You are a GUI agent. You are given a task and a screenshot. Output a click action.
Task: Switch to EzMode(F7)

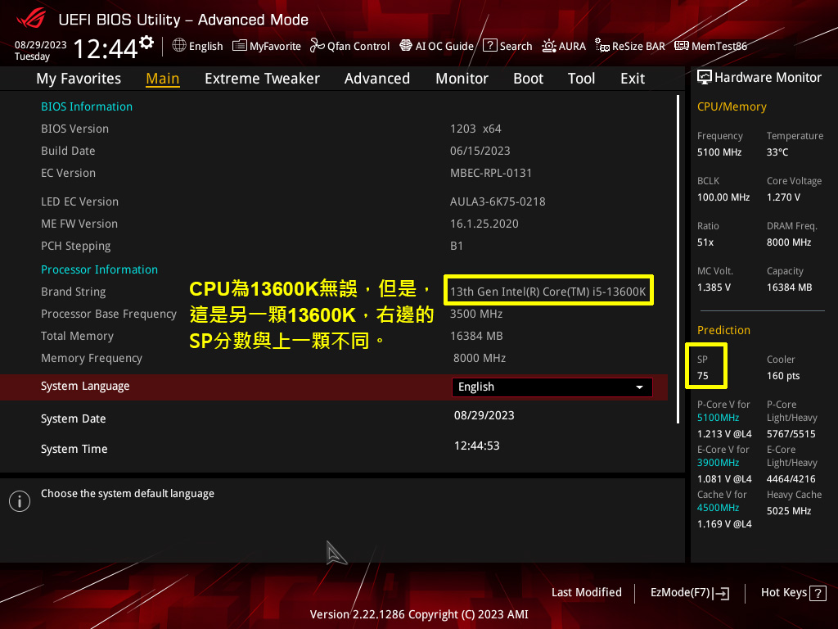689,592
